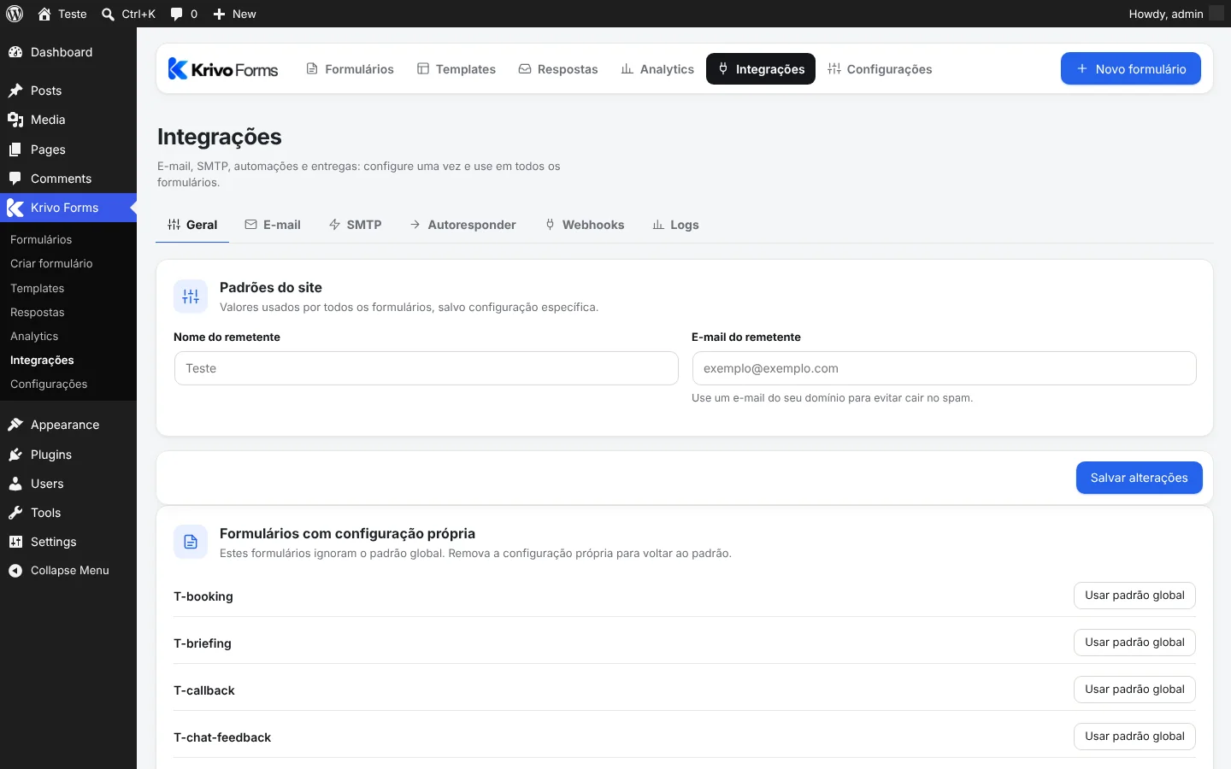
Task: Open Comments in the sidebar
Action: click(x=68, y=179)
